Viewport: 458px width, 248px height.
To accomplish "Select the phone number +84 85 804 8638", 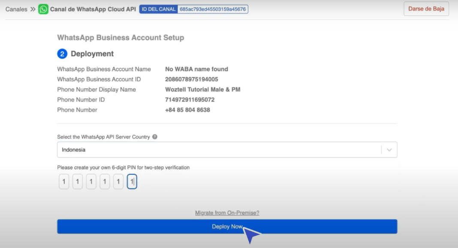I will pos(187,110).
